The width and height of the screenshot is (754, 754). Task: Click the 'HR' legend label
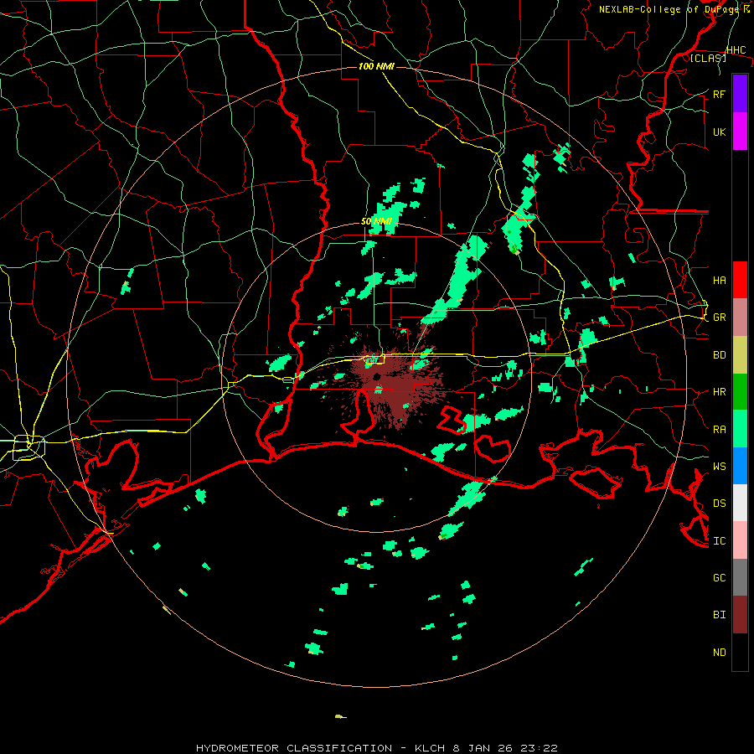720,392
